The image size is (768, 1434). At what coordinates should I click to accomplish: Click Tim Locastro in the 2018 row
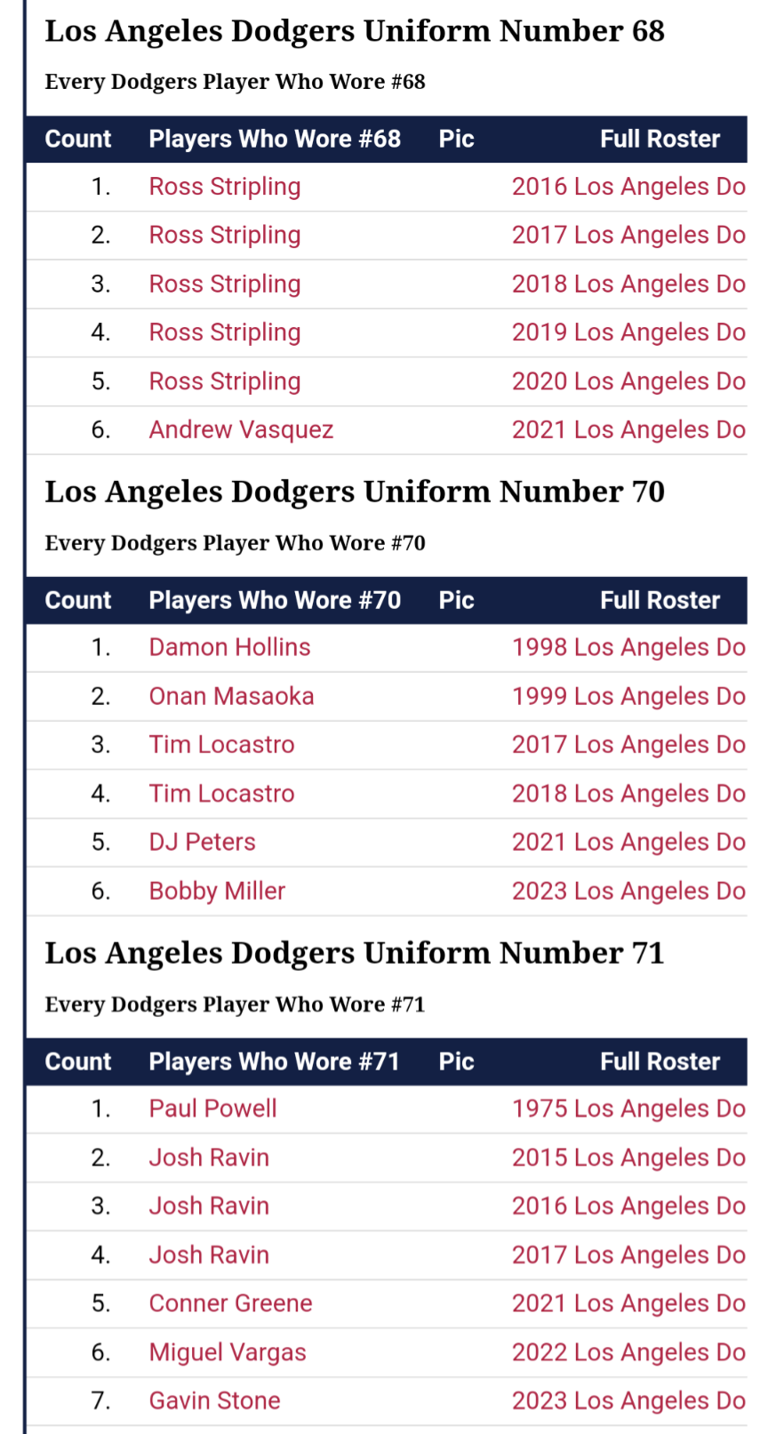point(221,794)
